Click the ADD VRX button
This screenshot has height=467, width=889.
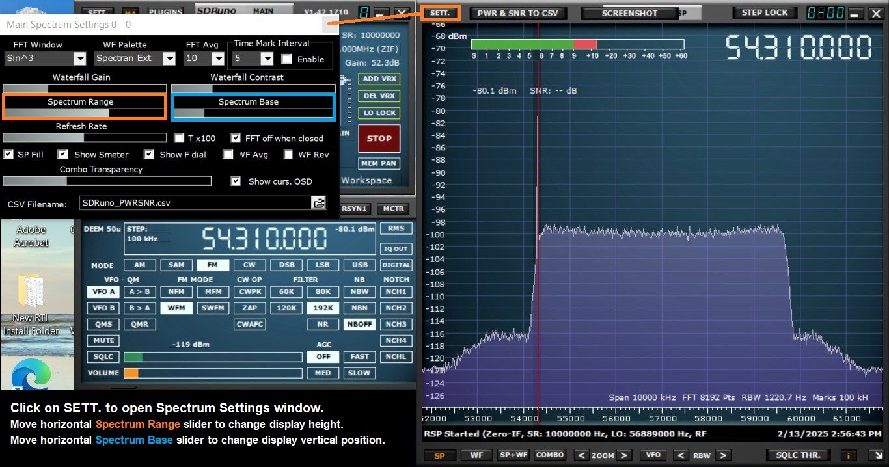click(379, 79)
